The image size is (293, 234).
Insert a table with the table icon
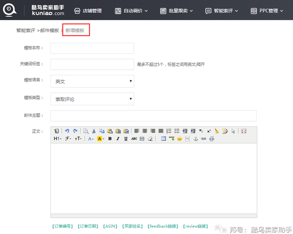pos(163,139)
